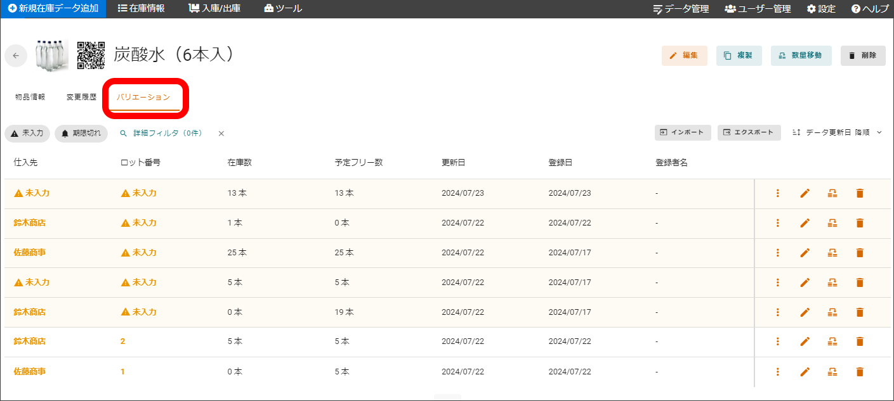Click the 19 本 planned free quantity cell
This screenshot has width=894, height=401.
(x=345, y=312)
